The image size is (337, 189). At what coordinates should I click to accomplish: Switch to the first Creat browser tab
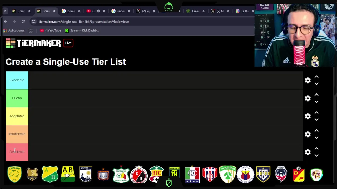pos(21,11)
